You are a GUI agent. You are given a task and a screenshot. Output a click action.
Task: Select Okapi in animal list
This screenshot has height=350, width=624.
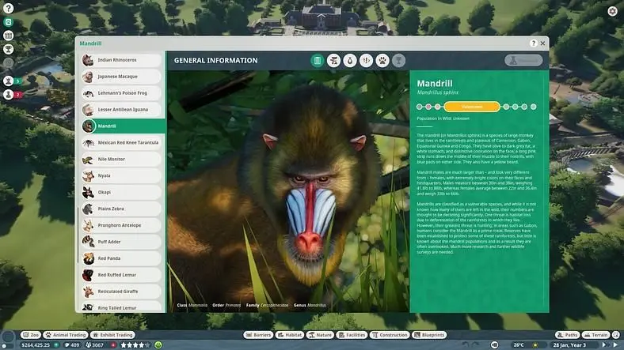(121, 193)
